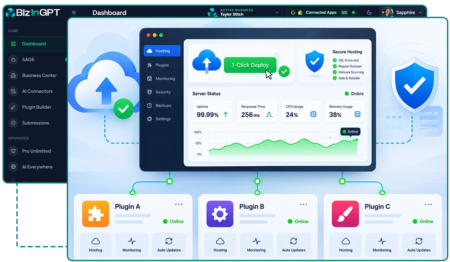Click the BizInGPT logo
This screenshot has height=262, width=450.
[x=33, y=12]
